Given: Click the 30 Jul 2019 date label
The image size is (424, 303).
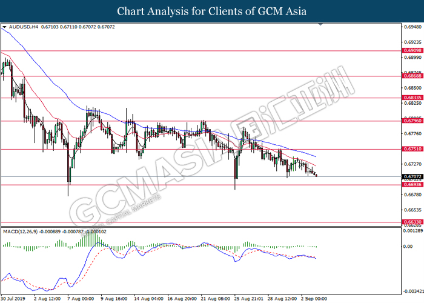Looking at the screenshot, I should pyautogui.click(x=13, y=299).
